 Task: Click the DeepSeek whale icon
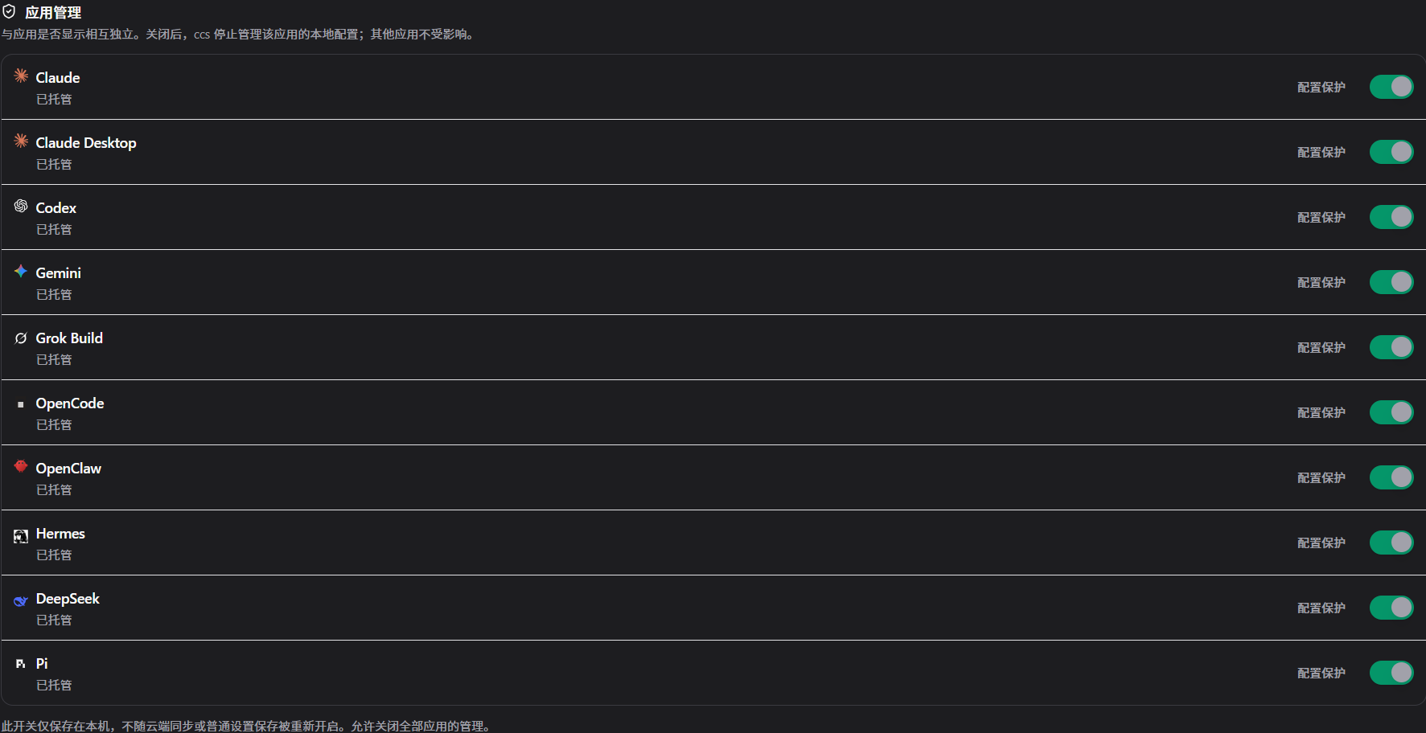(x=21, y=600)
